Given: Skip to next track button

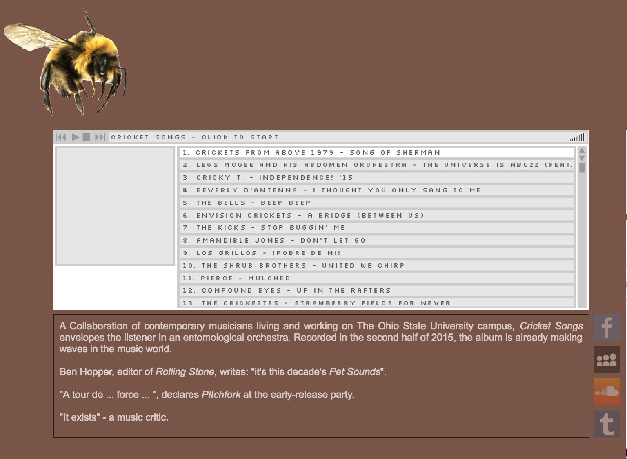Looking at the screenshot, I should 100,137.
